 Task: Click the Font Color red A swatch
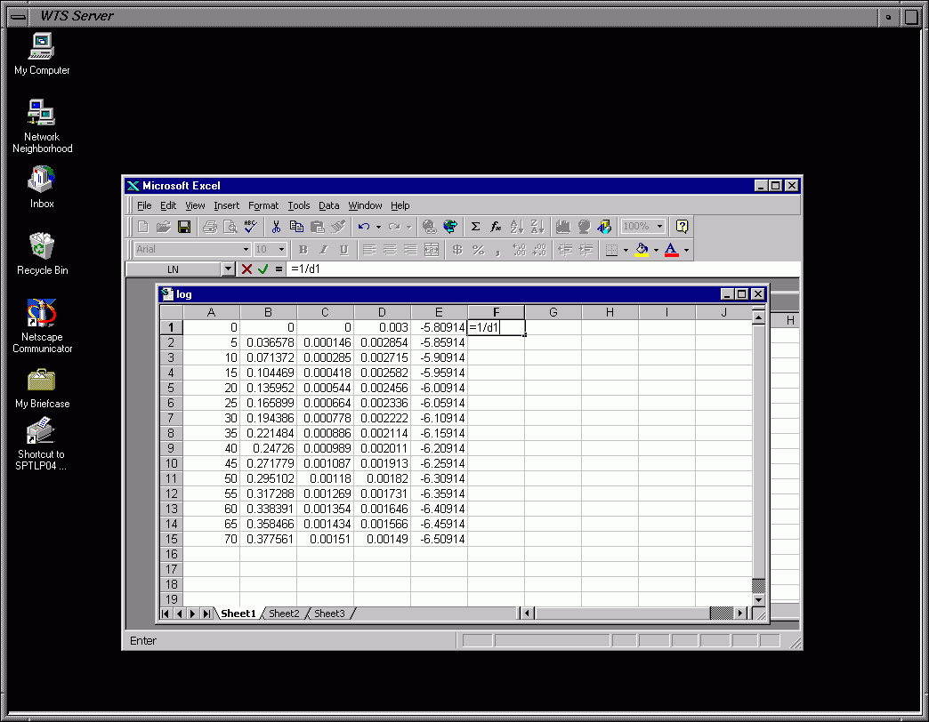click(671, 250)
